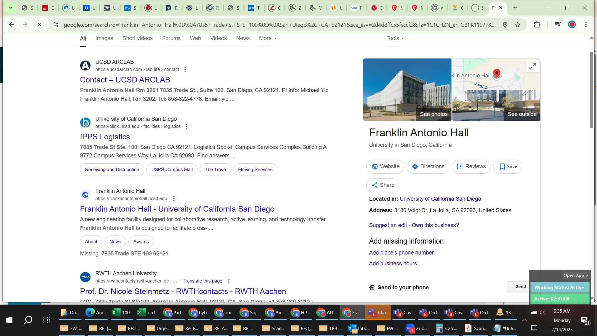Viewport: 597px width, 336px height.
Task: Open Calculator from the taskbar
Action: point(447,328)
